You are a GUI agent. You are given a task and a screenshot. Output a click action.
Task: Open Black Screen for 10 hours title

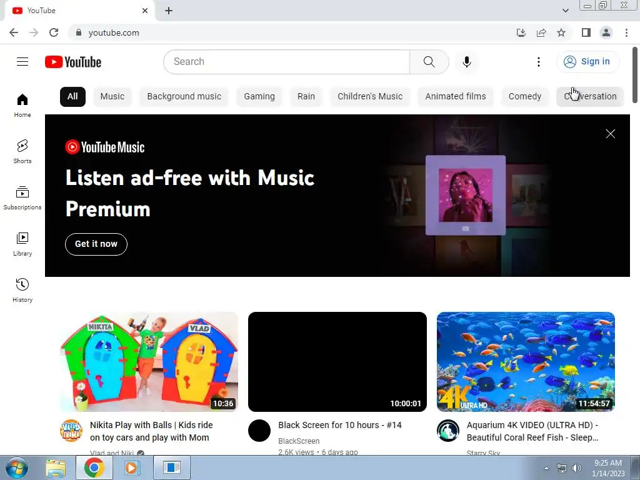pyautogui.click(x=340, y=425)
